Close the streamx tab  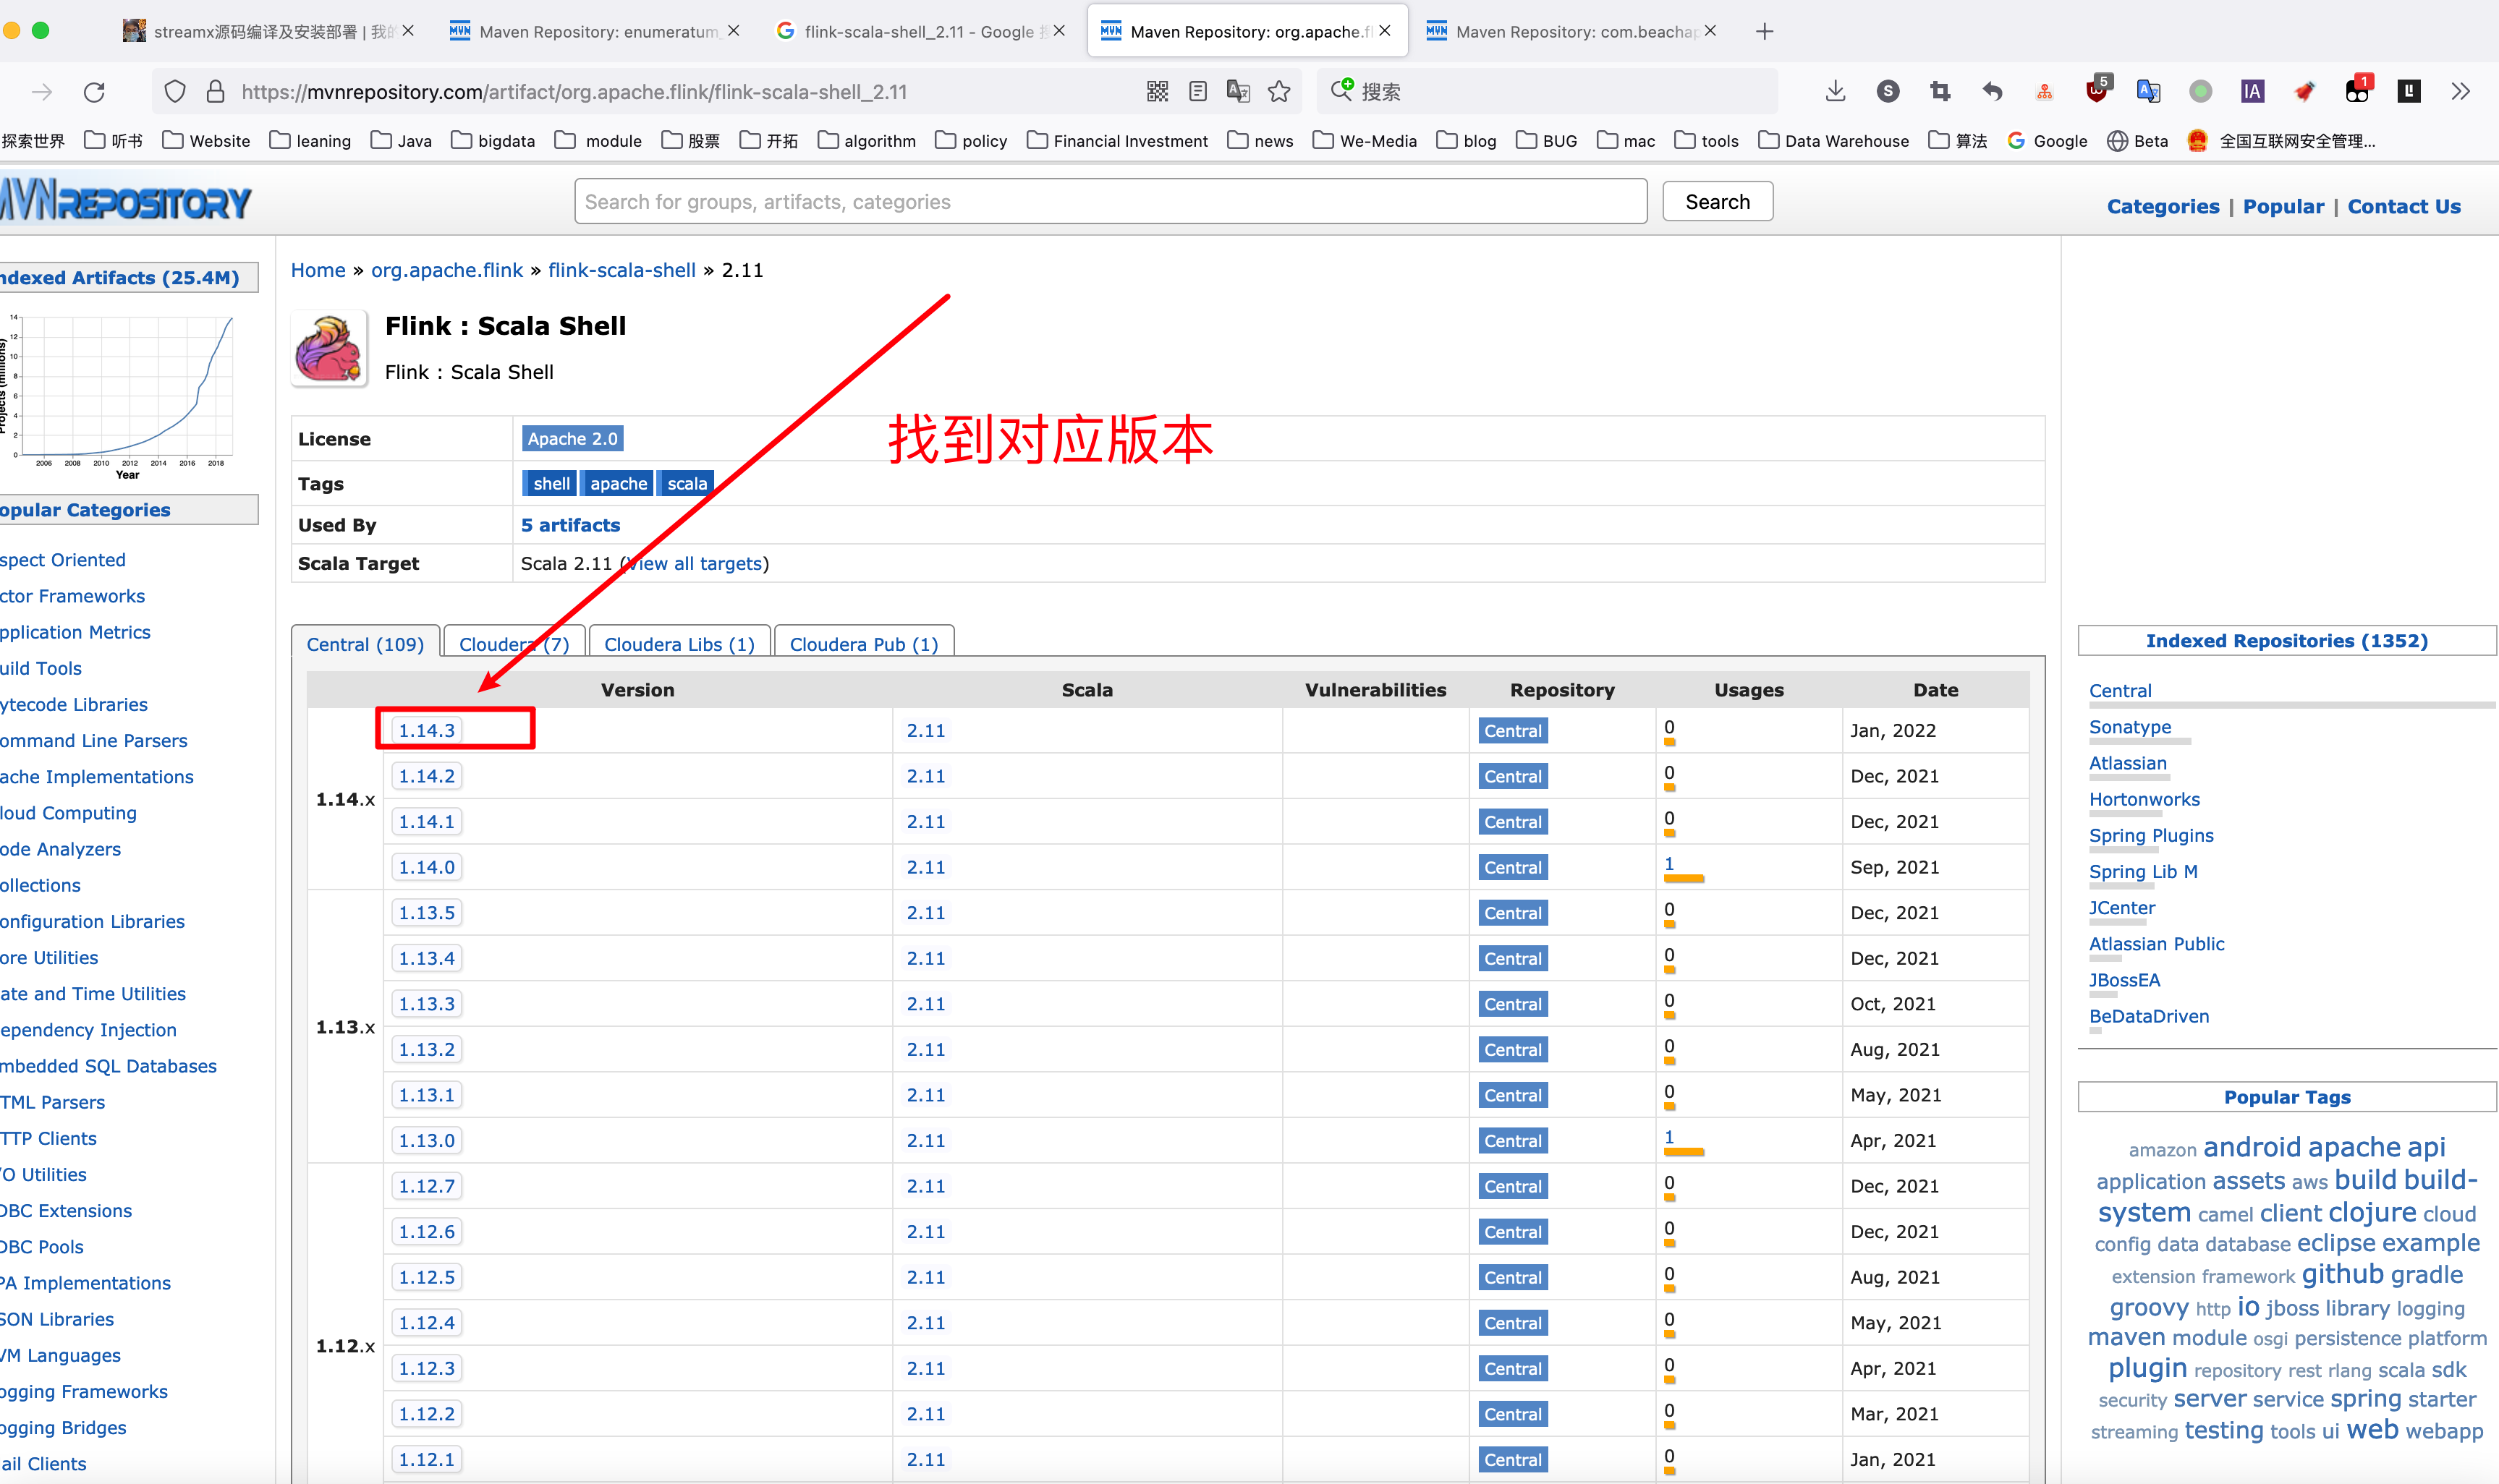tap(408, 31)
